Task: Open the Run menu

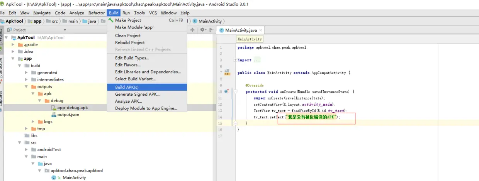Action: click(x=126, y=13)
